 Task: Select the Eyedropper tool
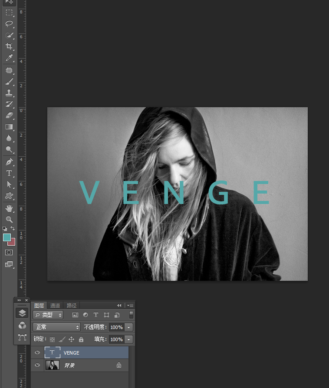tap(9, 58)
